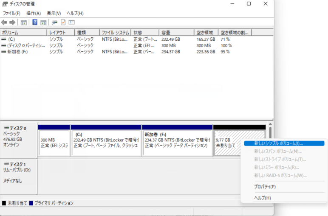Click the Show/Hide Action Pane icon
Image resolution: width=328 pixels, height=216 pixels.
point(43,22)
